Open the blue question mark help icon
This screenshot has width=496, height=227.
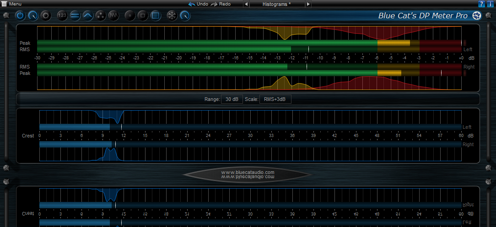point(481,4)
